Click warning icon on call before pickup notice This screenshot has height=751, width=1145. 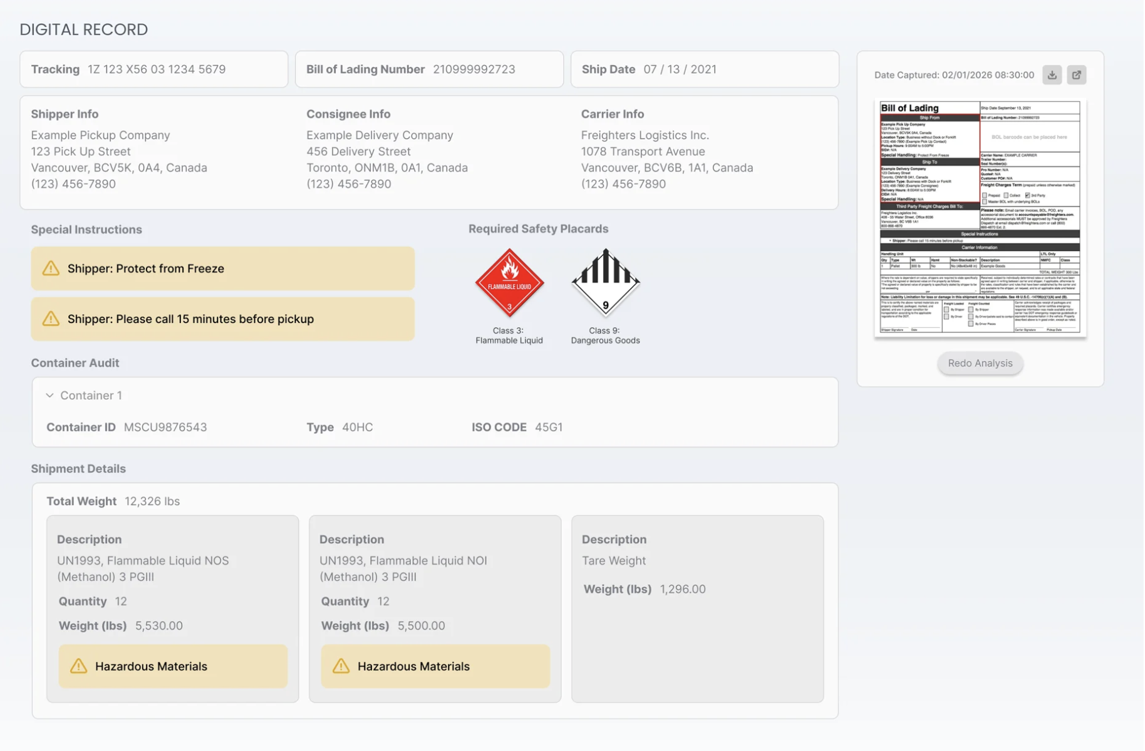coord(51,319)
